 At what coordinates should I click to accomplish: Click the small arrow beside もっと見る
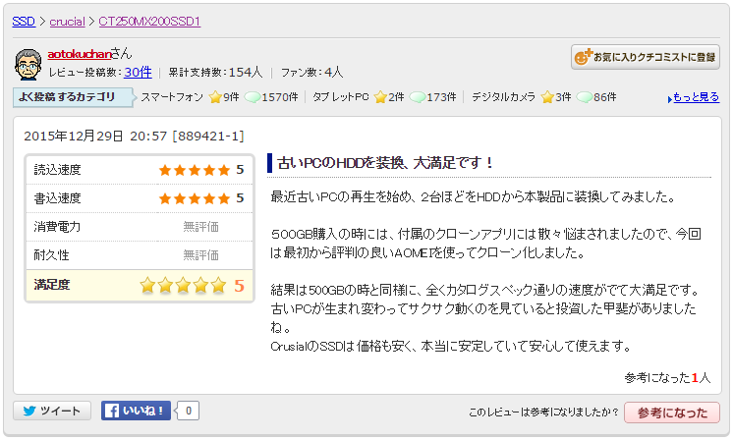pos(670,98)
